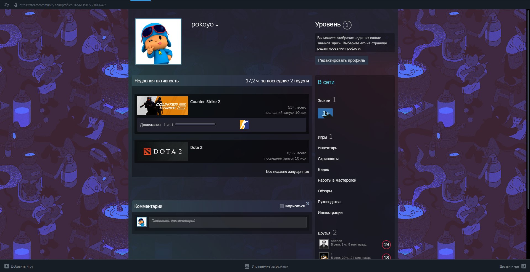Screen dimensions: 530x272
Task: Click the 1+ badge icon
Action: coord(325,113)
